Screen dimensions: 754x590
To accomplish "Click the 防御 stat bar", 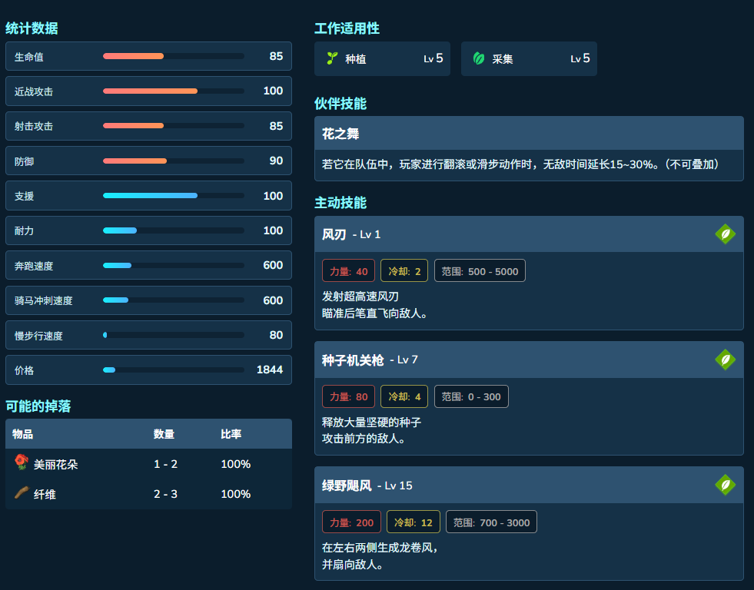I will (174, 161).
